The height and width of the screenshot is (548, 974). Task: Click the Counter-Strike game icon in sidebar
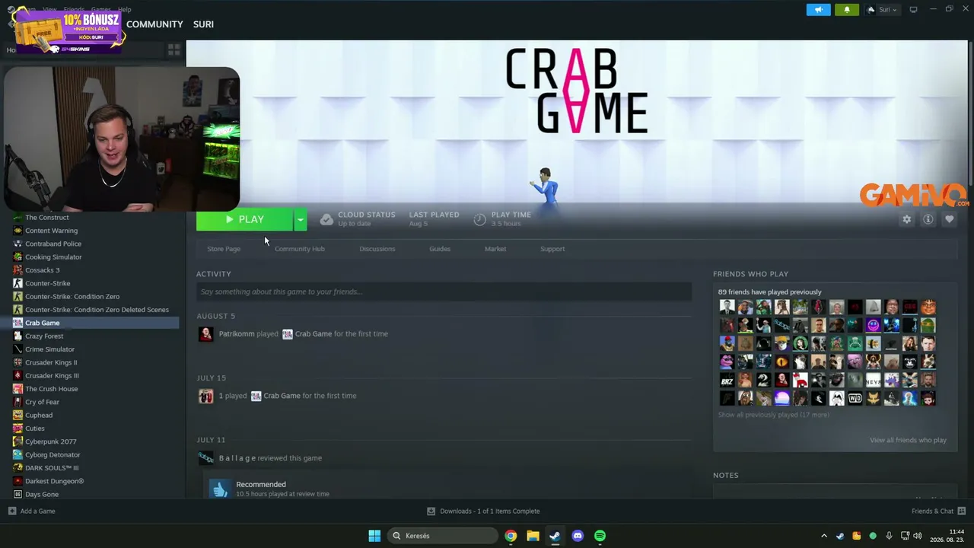click(x=18, y=283)
